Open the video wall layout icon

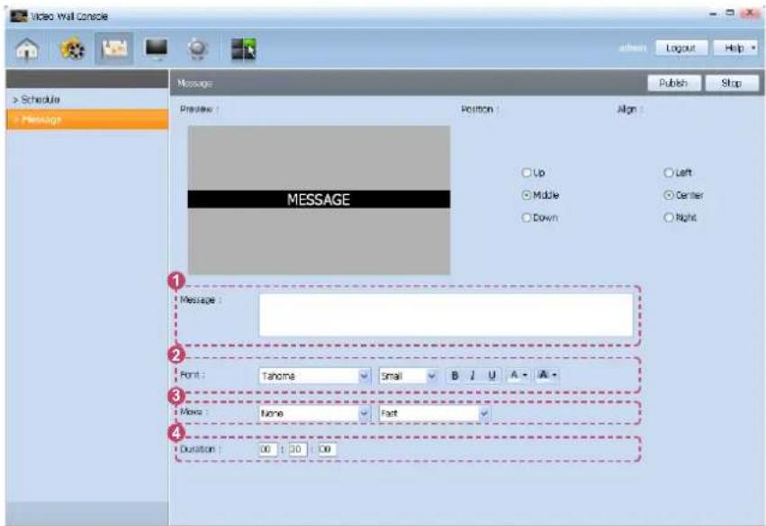243,49
